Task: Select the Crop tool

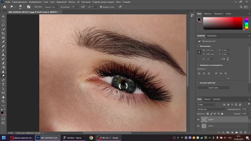Action: (x=3, y=33)
